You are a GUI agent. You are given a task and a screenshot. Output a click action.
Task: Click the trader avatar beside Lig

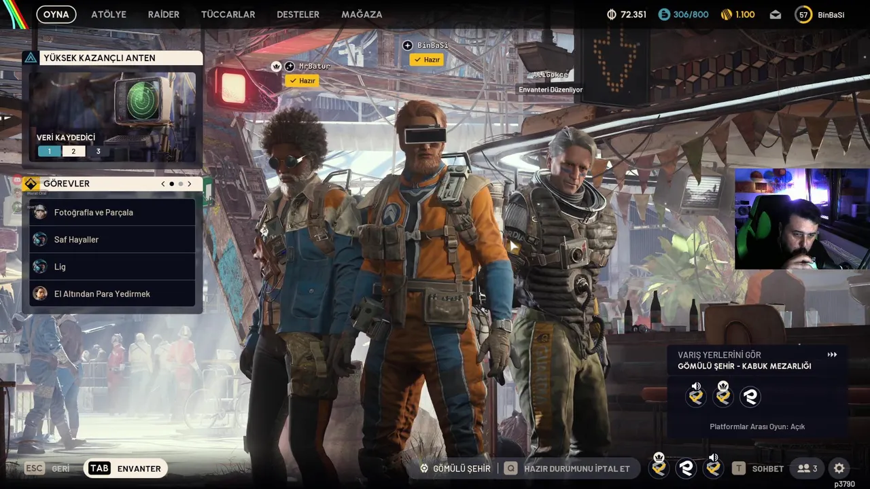[x=40, y=266]
